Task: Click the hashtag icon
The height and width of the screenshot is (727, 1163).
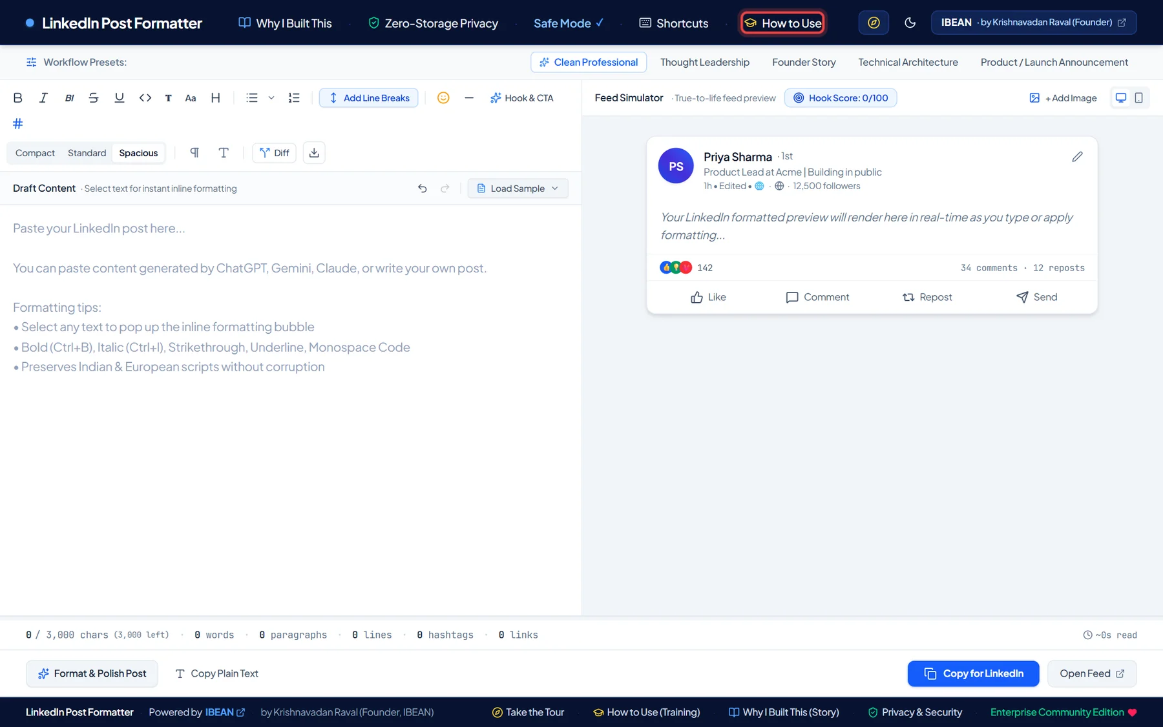Action: [18, 123]
